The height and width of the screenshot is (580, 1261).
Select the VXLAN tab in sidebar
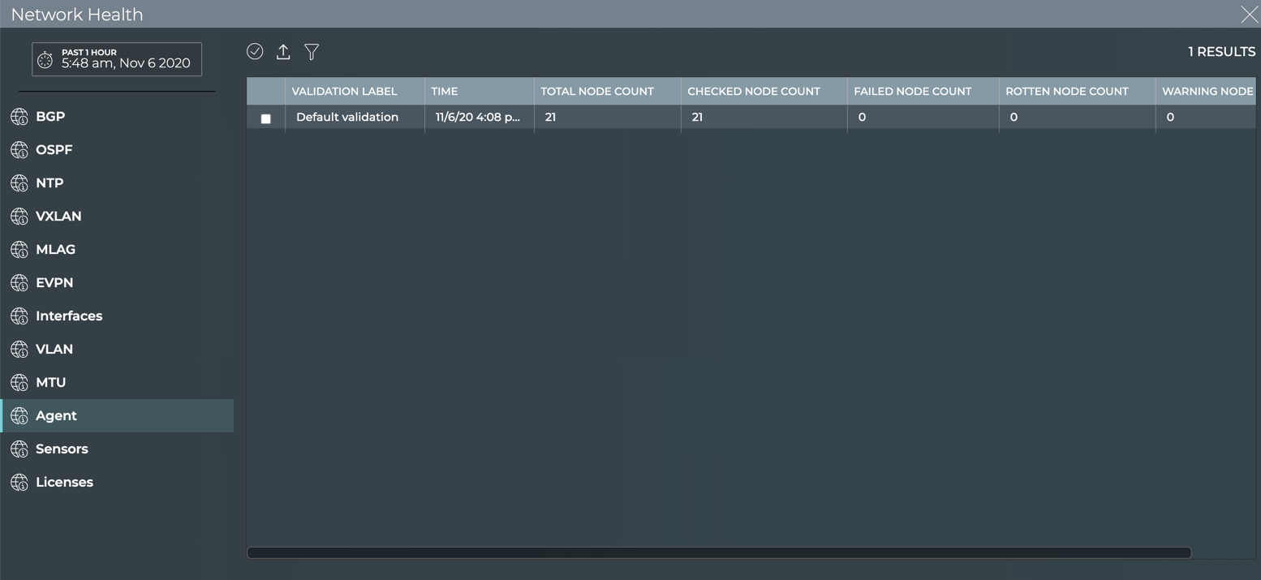pyautogui.click(x=58, y=217)
